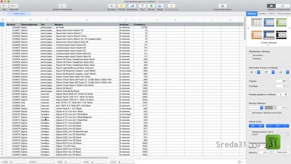Click the Диаграмма chart toolbar icon
The image size is (291, 164).
click(x=132, y=6)
